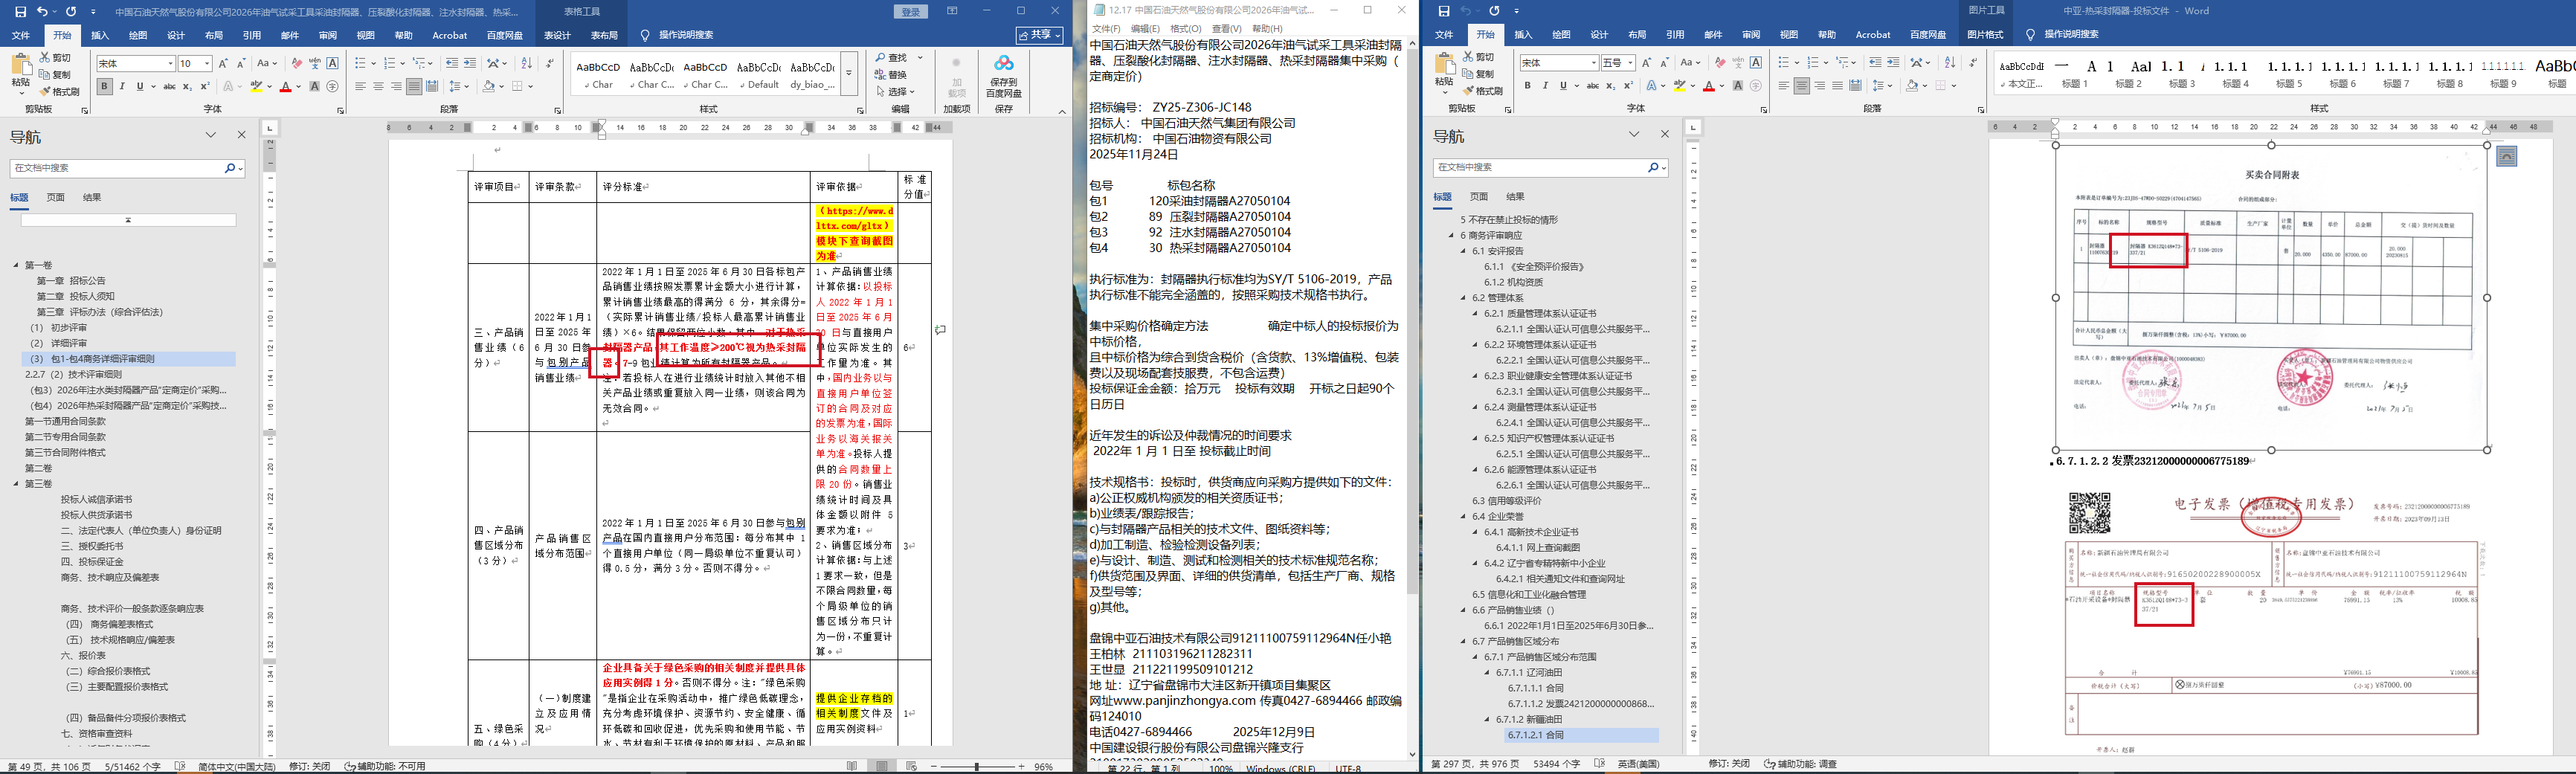This screenshot has width=2576, height=774.
Task: Copy selection (复制) in right Word window
Action: point(1479,74)
